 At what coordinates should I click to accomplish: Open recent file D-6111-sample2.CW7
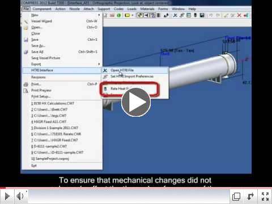62,146
